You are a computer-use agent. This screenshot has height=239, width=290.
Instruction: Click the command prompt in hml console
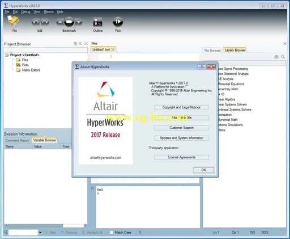click(x=98, y=194)
